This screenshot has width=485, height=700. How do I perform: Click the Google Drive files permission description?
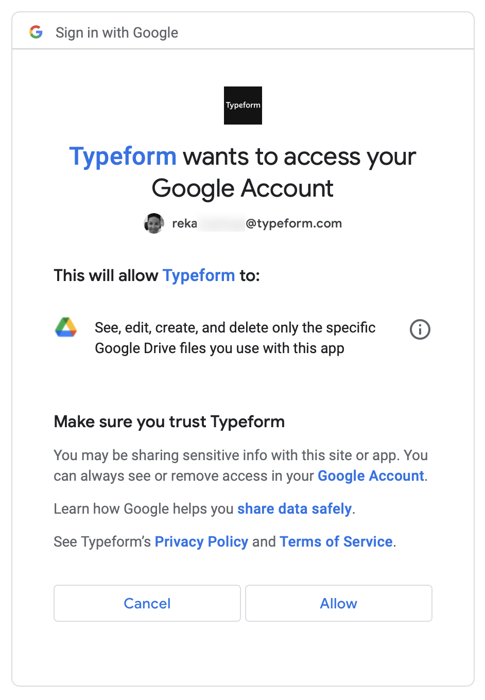[235, 338]
